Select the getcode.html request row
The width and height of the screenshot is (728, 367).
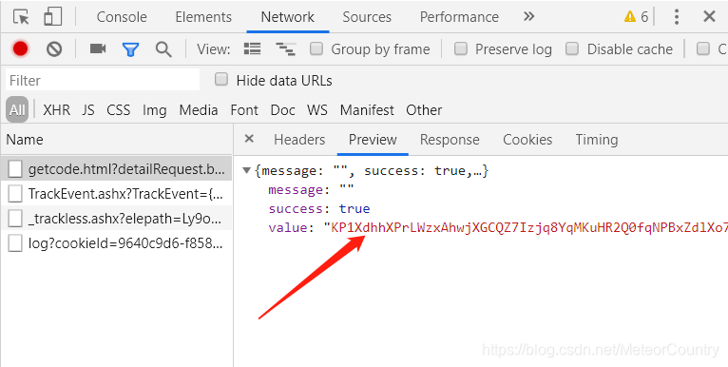pos(116,169)
